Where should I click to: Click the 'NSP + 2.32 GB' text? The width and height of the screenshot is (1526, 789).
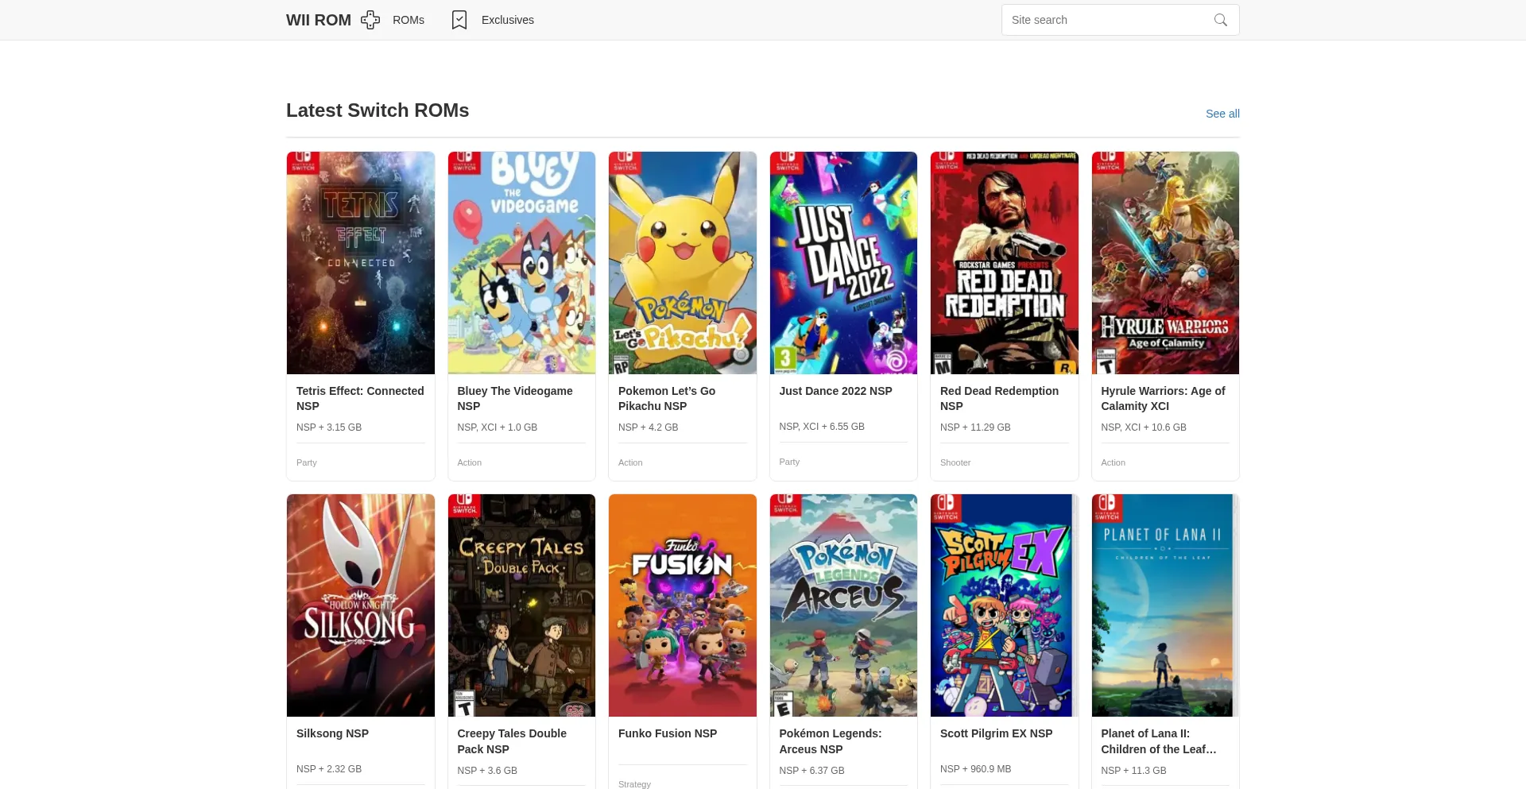(329, 769)
